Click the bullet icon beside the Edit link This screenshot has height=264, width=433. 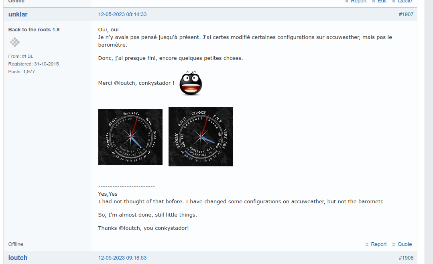pos(374,1)
